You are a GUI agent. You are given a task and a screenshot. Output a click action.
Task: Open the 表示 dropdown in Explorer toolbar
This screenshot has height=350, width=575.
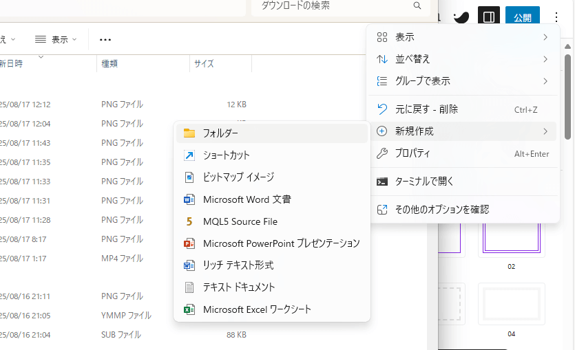pyautogui.click(x=56, y=40)
